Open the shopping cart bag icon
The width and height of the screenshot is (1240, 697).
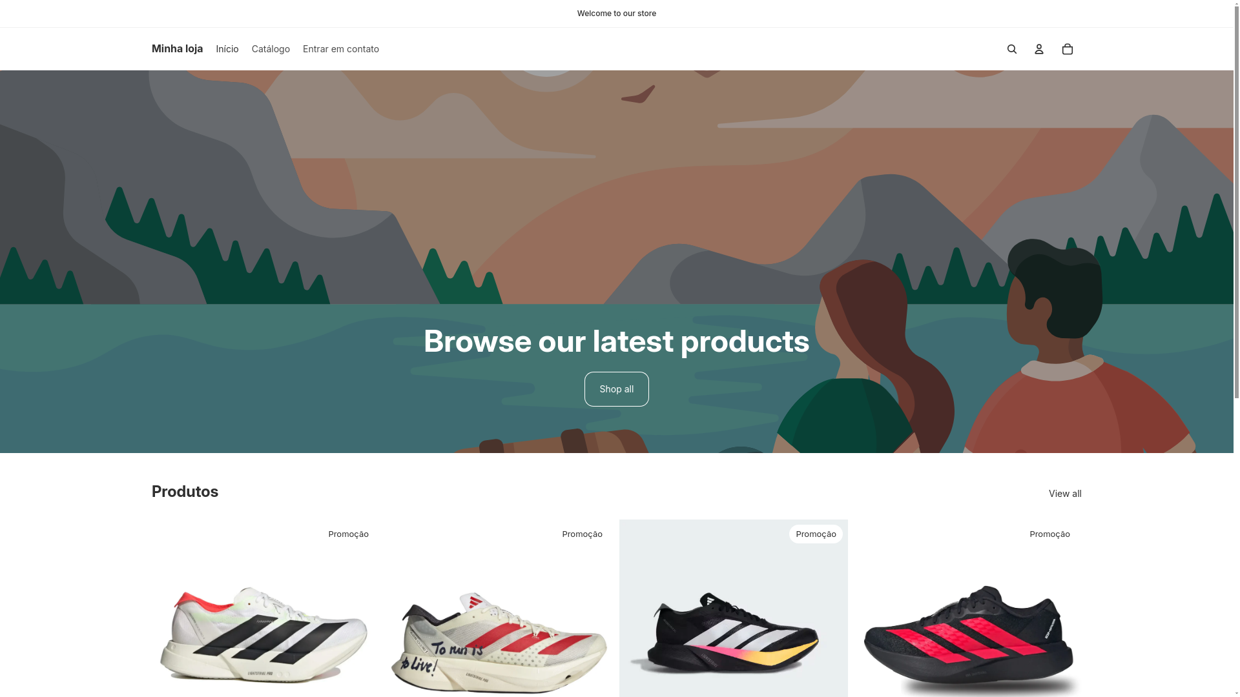click(x=1068, y=49)
